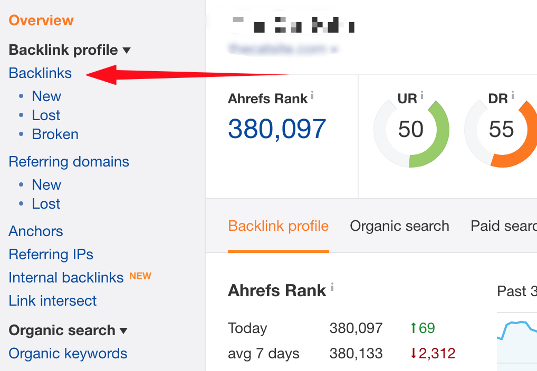The image size is (537, 371).
Task: Open the Anchors report
Action: [36, 231]
